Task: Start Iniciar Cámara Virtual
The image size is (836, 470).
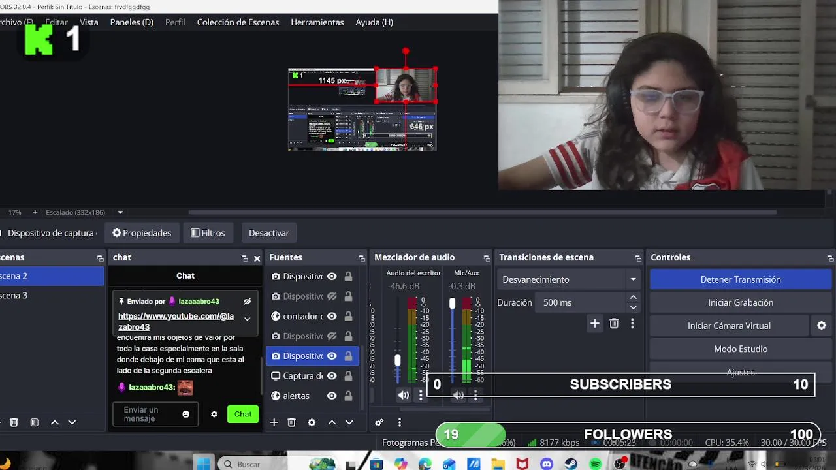Action: click(729, 326)
